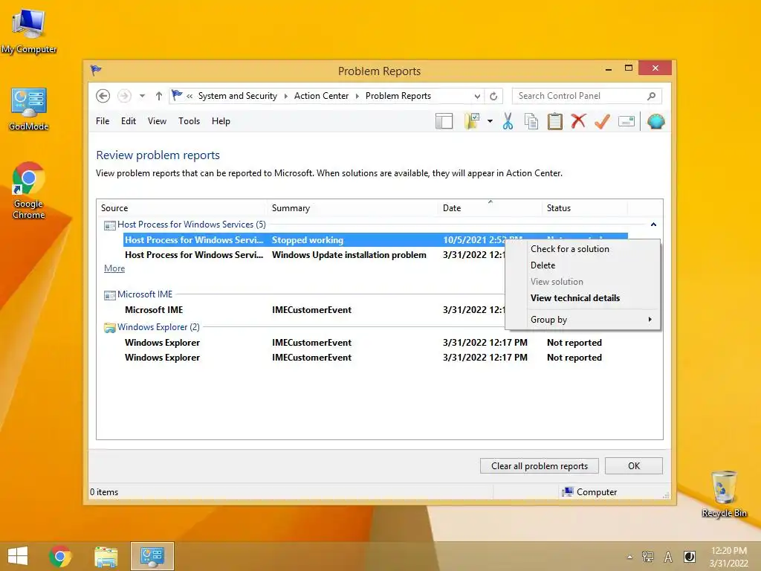Open File Explorer from the taskbar

coord(106,556)
